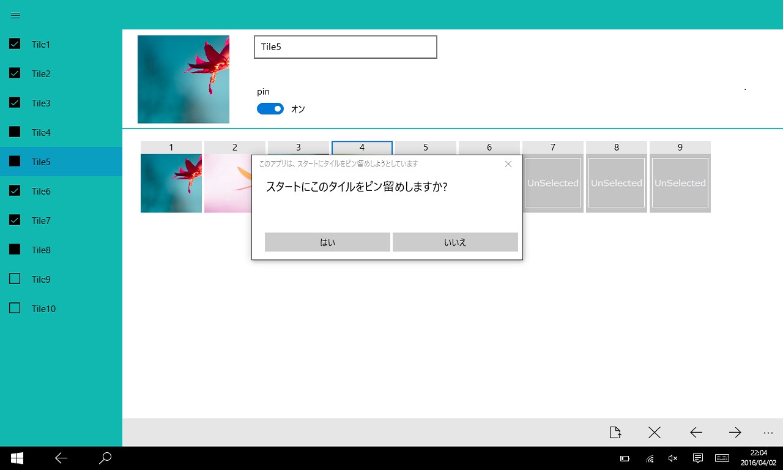Screen dimensions: 783x470
Task: Click the Tile5 name text field
Action: 346,47
